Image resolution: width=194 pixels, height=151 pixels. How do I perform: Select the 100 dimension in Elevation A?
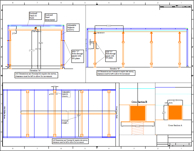click(x=13, y=33)
